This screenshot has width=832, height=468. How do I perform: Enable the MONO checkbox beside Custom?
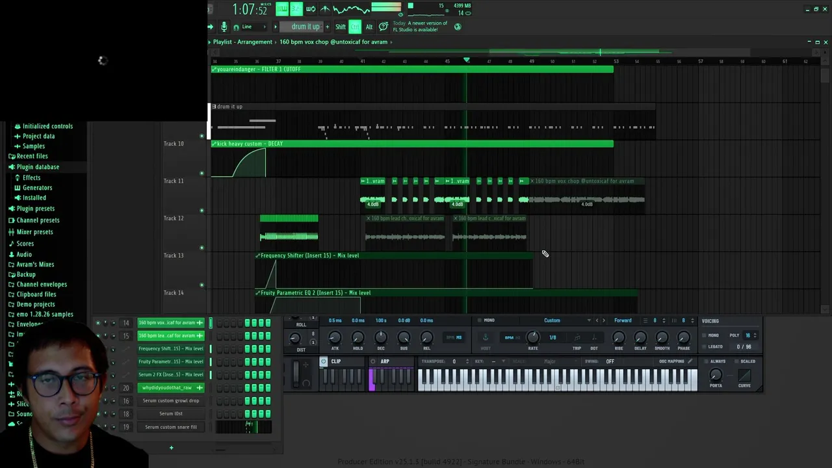[480, 320]
